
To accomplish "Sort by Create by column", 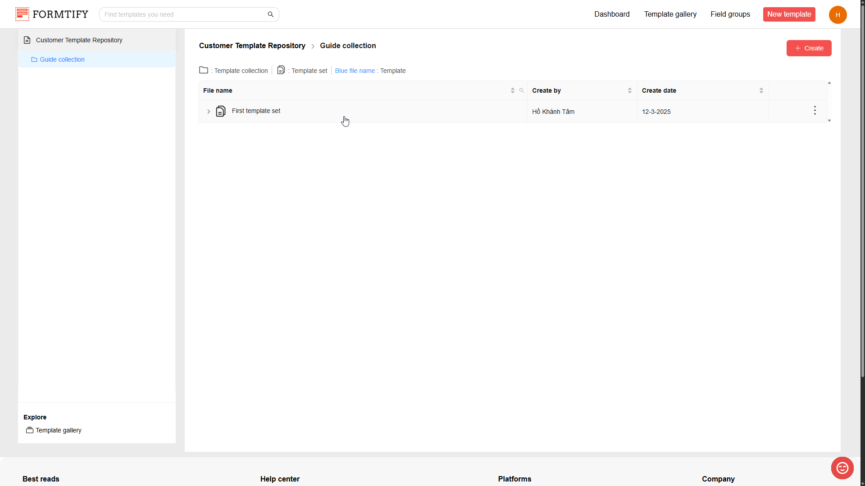I will [629, 90].
